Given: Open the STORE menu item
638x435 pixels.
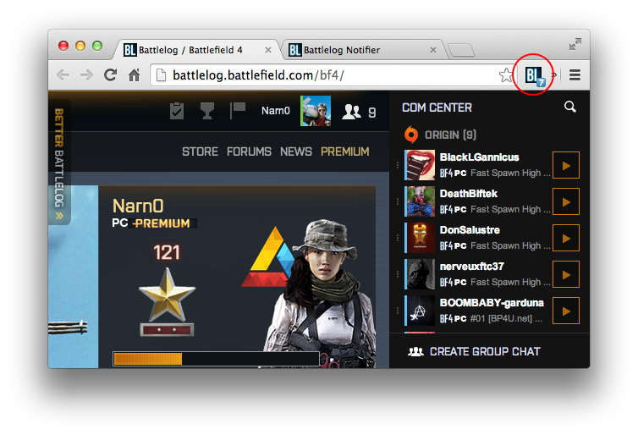Looking at the screenshot, I should click(200, 151).
